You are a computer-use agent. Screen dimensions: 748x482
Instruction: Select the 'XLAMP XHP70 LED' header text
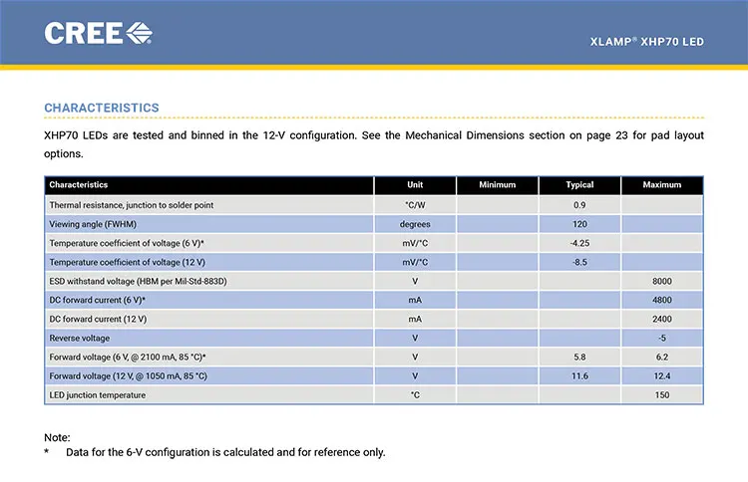click(x=647, y=42)
